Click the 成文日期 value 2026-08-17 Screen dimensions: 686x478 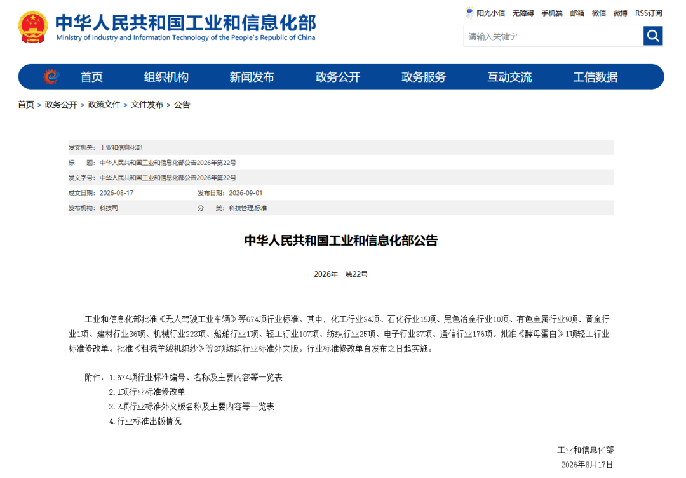pyautogui.click(x=116, y=193)
